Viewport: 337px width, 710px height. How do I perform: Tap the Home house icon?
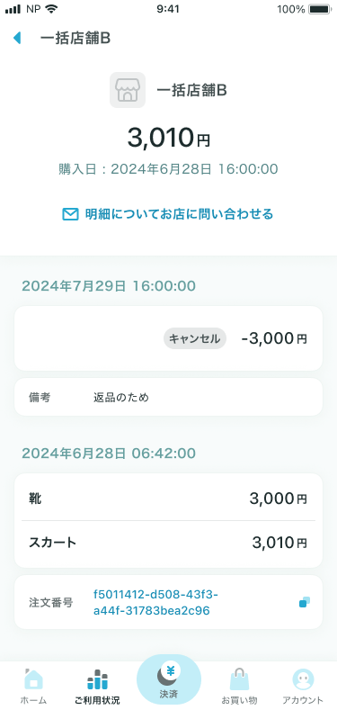click(33, 679)
